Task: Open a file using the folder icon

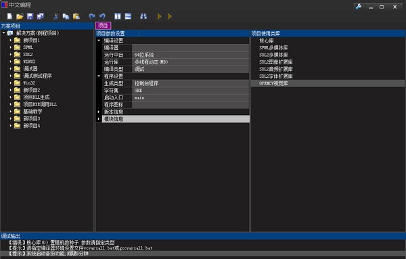Action: (x=20, y=16)
